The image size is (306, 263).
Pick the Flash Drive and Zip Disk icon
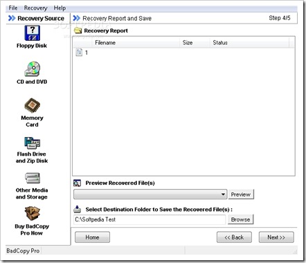point(33,143)
